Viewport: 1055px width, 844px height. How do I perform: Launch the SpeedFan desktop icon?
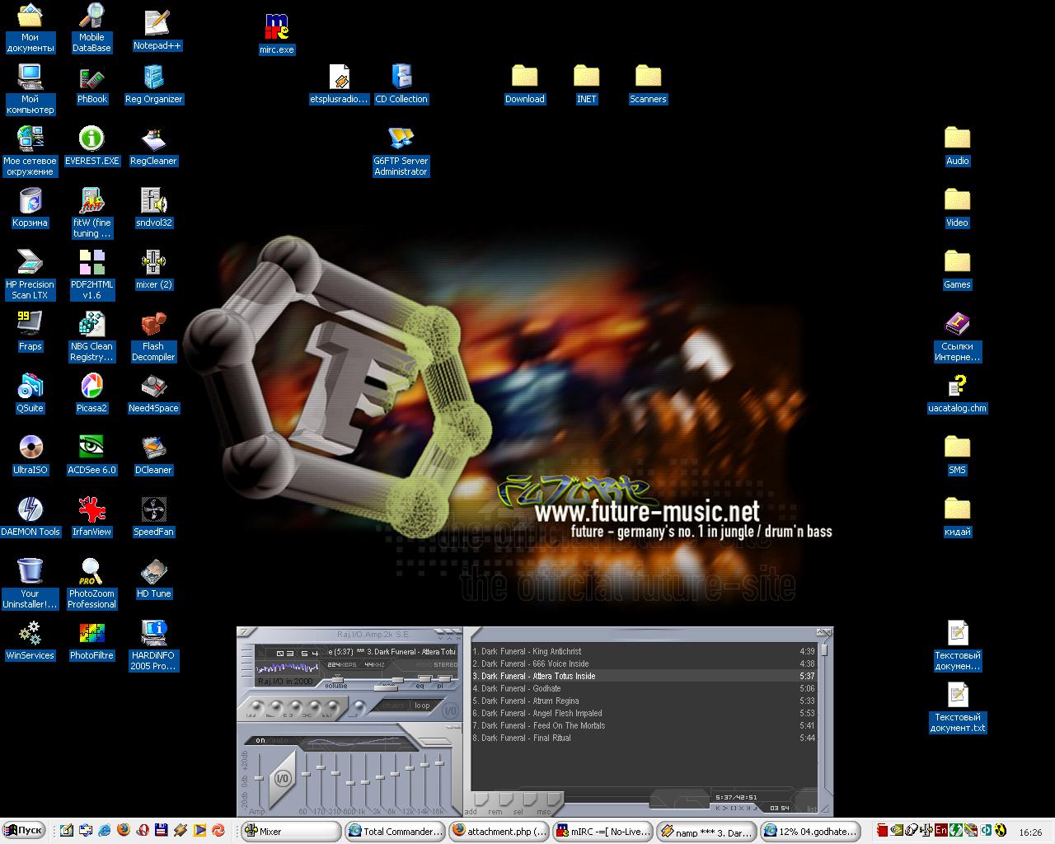tap(153, 509)
